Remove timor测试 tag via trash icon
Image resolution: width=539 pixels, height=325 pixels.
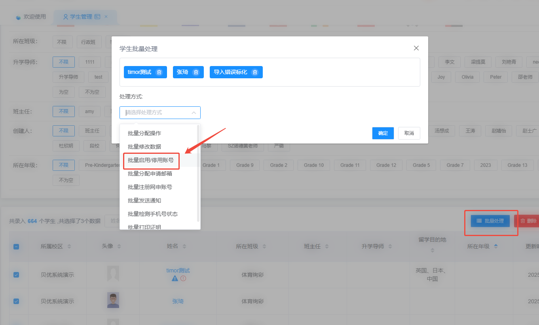coord(159,72)
